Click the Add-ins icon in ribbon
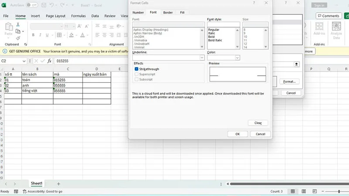This screenshot has width=349, height=196. point(319,27)
